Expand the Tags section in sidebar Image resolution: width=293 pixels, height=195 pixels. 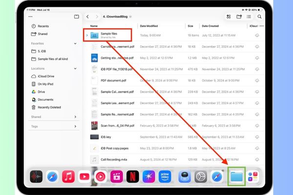click(x=75, y=126)
